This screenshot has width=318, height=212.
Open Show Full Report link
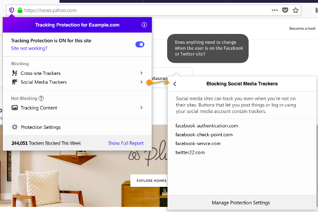[126, 143]
